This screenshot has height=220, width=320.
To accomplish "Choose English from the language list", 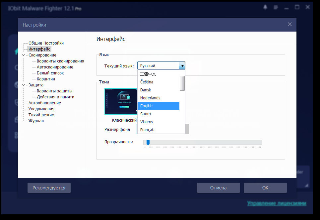I will (x=159, y=106).
